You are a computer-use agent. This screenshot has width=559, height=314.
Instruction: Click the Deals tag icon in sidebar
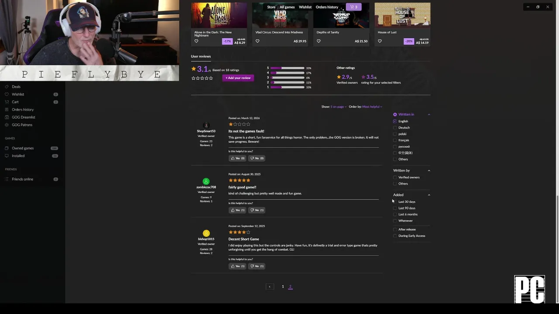[7, 87]
